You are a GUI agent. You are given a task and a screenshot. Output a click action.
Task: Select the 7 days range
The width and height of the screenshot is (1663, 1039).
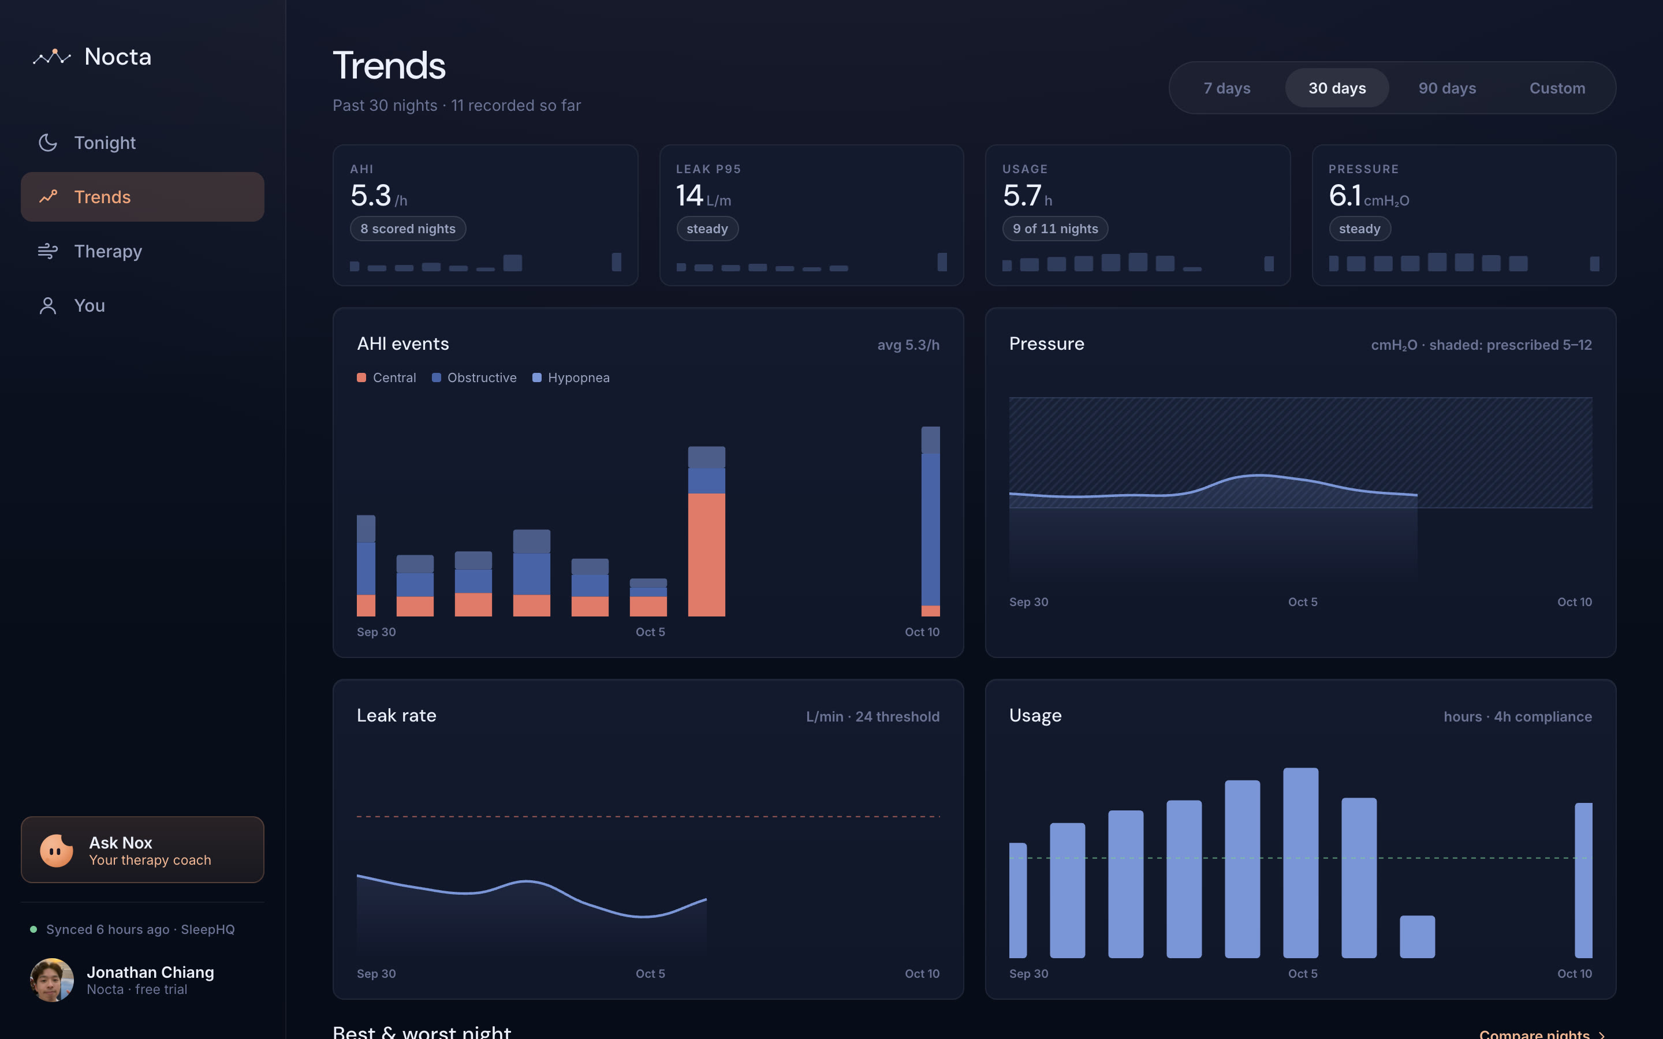(x=1226, y=88)
